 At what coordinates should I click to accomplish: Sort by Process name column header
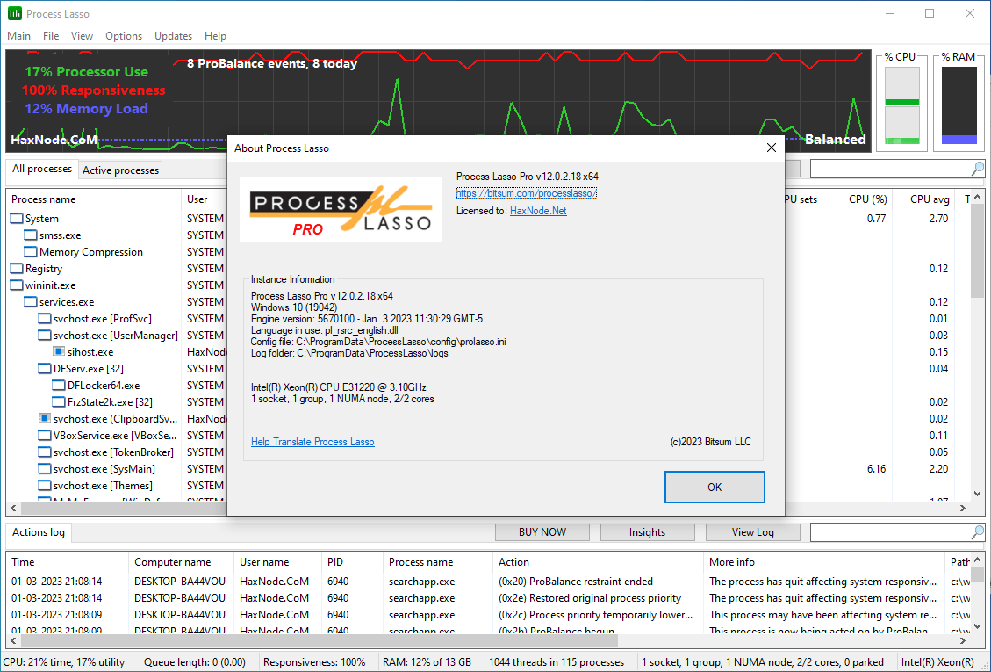[94, 199]
